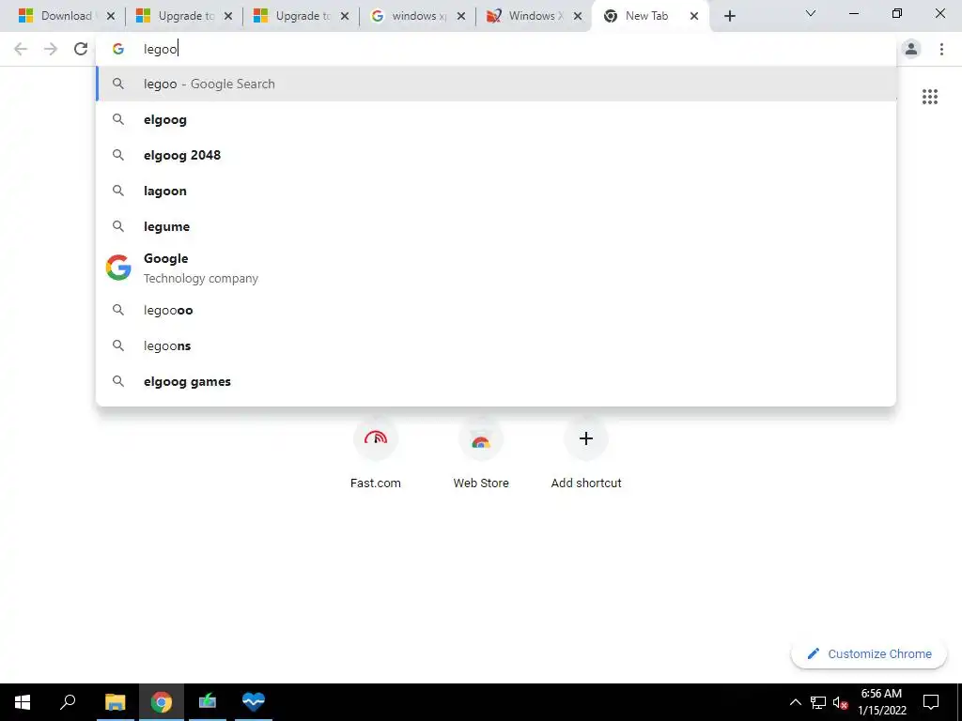Choose Google Technology company suggestion
This screenshot has height=721, width=962.
496,268
